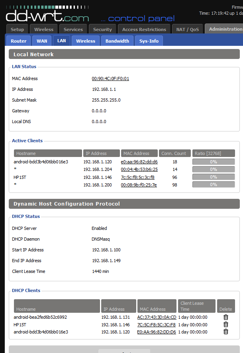The width and height of the screenshot is (243, 353).
Task: Click the dd-wrt.com logo
Action: (x=47, y=14)
